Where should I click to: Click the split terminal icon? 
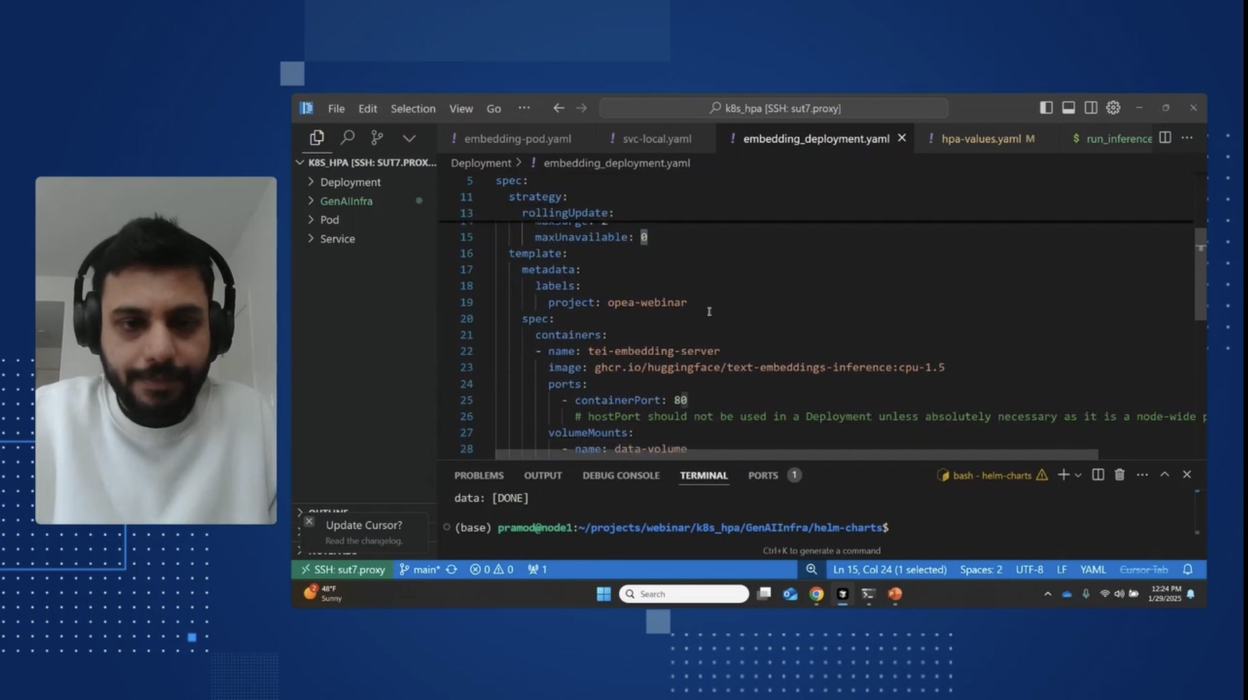(x=1097, y=475)
